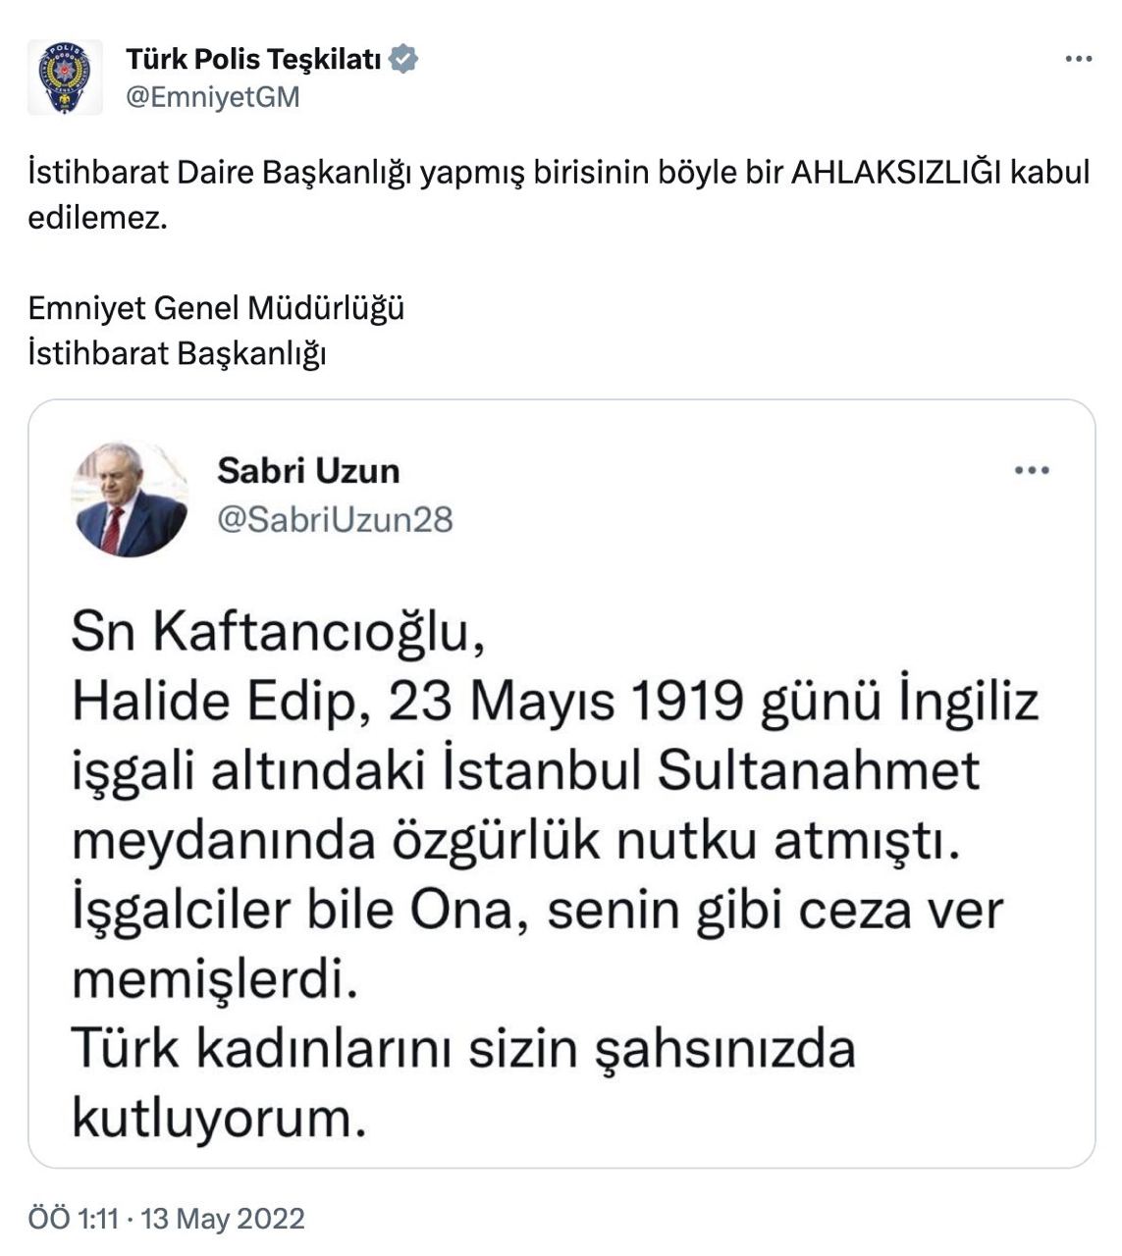Click the "Sn Kaftancıoğlu," line in the quote
The height and width of the screenshot is (1256, 1122).
tap(279, 634)
